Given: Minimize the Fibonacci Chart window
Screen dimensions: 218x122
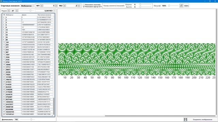Looking at the screenshot, I should [205, 1].
